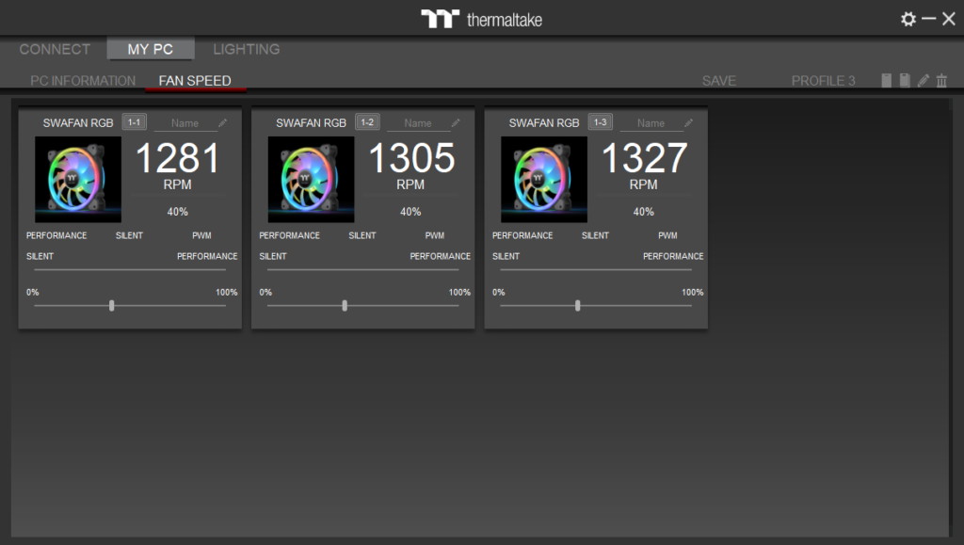Select SILENT mode for fan 1-3
The height and width of the screenshot is (545, 964).
pyautogui.click(x=595, y=235)
